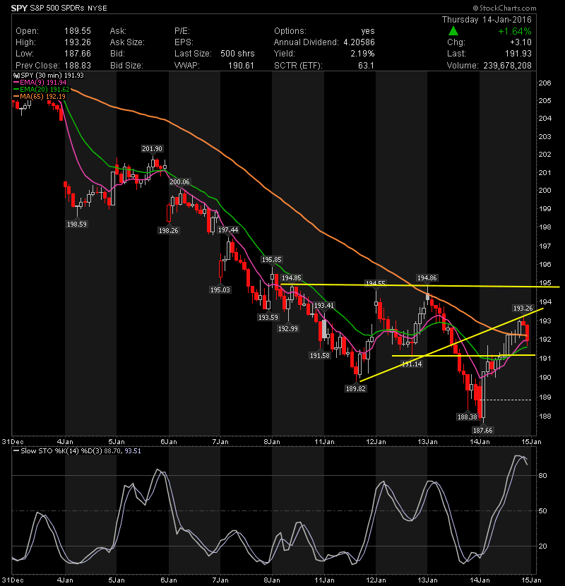
Task: Click the 198.26 price label on chart
Action: coord(169,231)
